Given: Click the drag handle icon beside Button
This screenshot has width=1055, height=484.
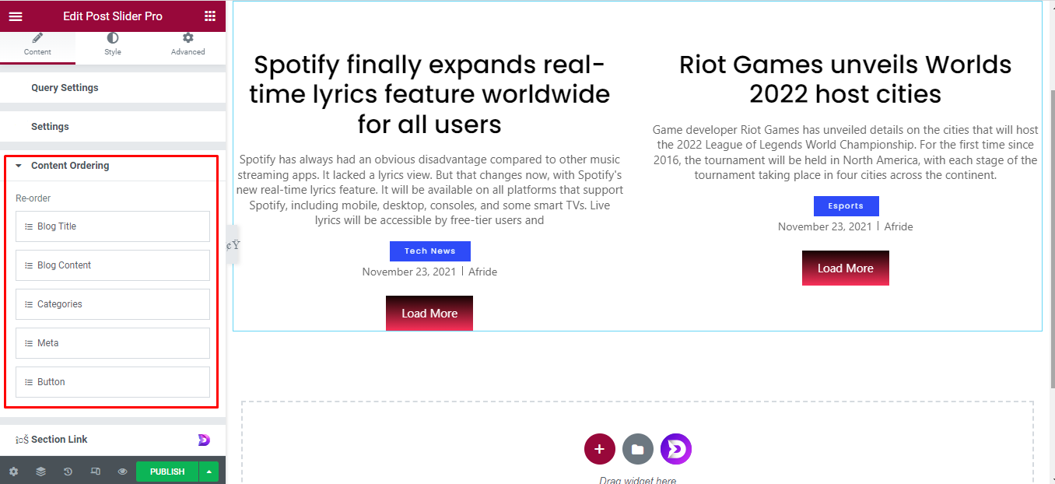Looking at the screenshot, I should [29, 382].
